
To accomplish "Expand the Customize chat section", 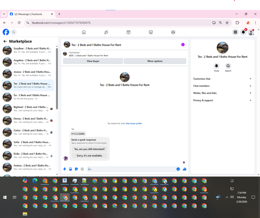I will pos(223,79).
